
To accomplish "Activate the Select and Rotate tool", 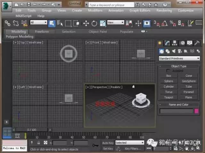I will click(x=94, y=23).
